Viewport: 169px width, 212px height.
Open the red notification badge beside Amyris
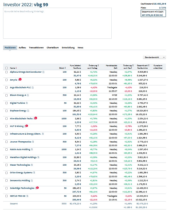pyautogui.click(x=20, y=79)
